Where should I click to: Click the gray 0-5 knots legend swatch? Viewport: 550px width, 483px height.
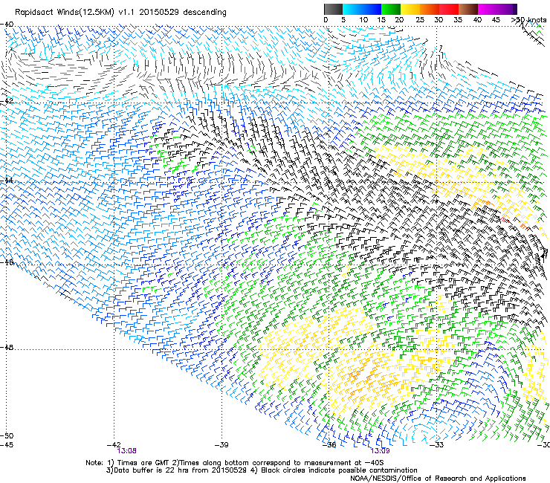point(333,9)
